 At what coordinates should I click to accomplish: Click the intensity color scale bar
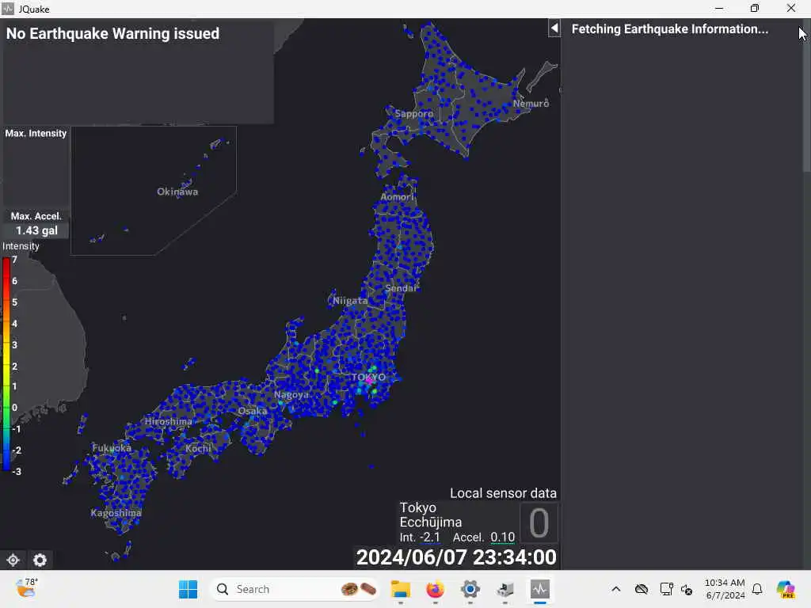[x=6, y=364]
